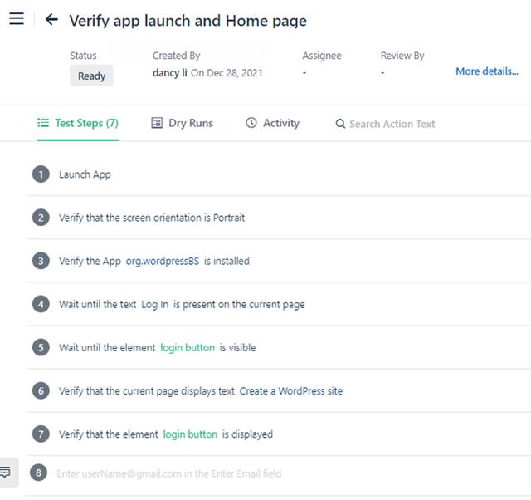Click the back arrow icon

(51, 19)
